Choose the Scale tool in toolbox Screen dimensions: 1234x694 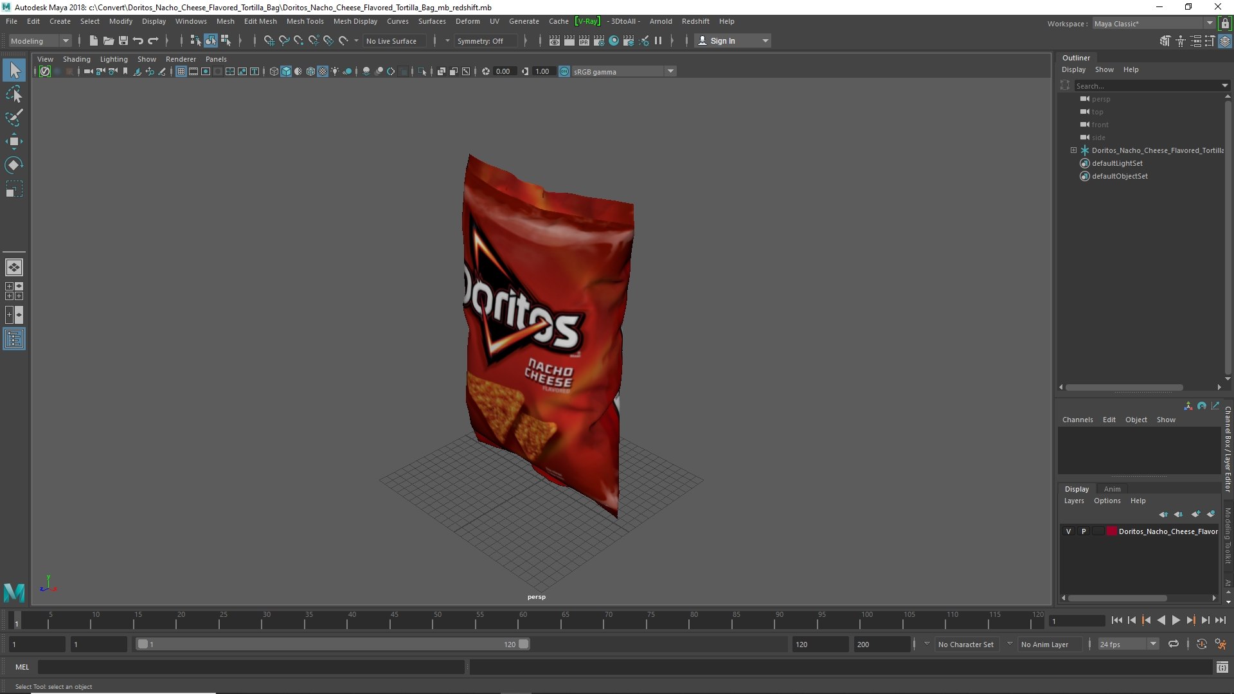14,189
